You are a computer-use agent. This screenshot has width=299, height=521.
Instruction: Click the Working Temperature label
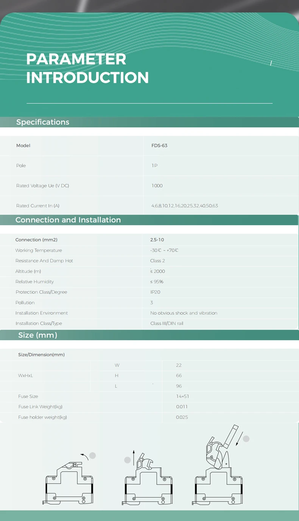point(39,250)
